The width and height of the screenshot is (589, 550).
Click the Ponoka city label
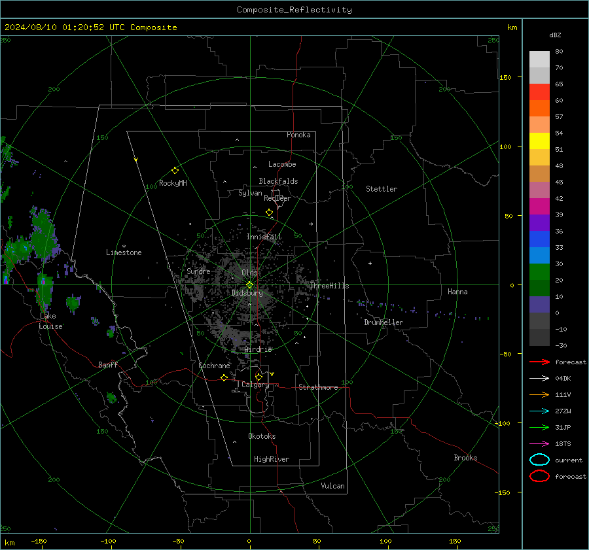coord(298,135)
